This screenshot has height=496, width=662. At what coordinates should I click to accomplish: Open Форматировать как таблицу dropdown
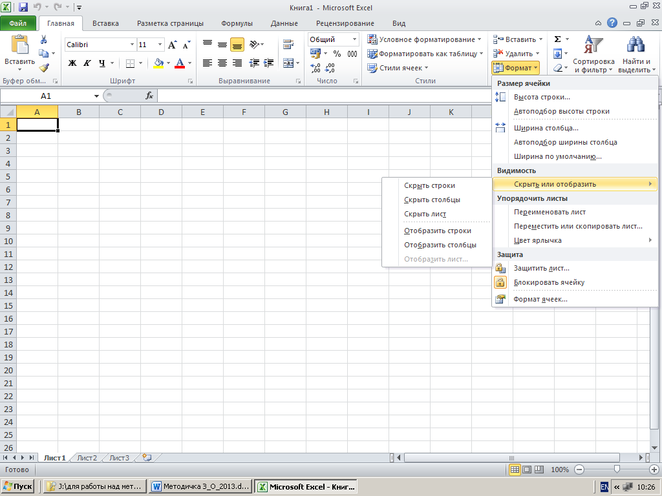click(x=425, y=54)
